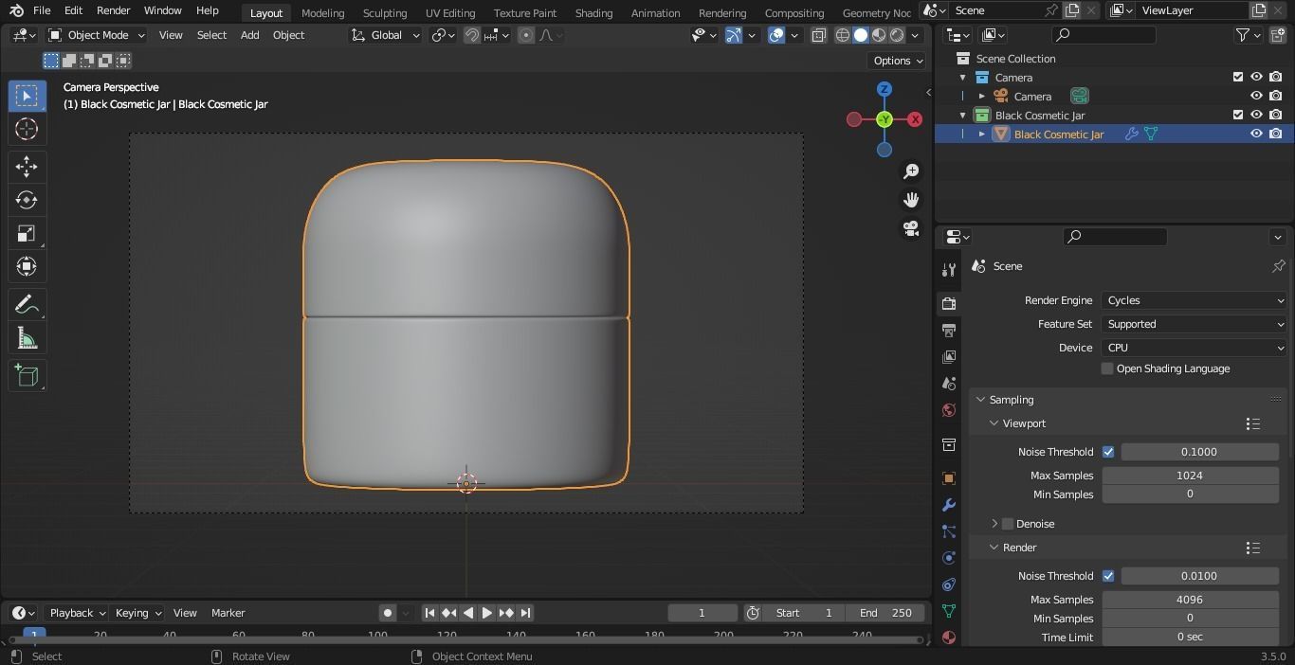This screenshot has width=1295, height=665.
Task: Click the timeline End frame 250 field
Action: coord(885,613)
